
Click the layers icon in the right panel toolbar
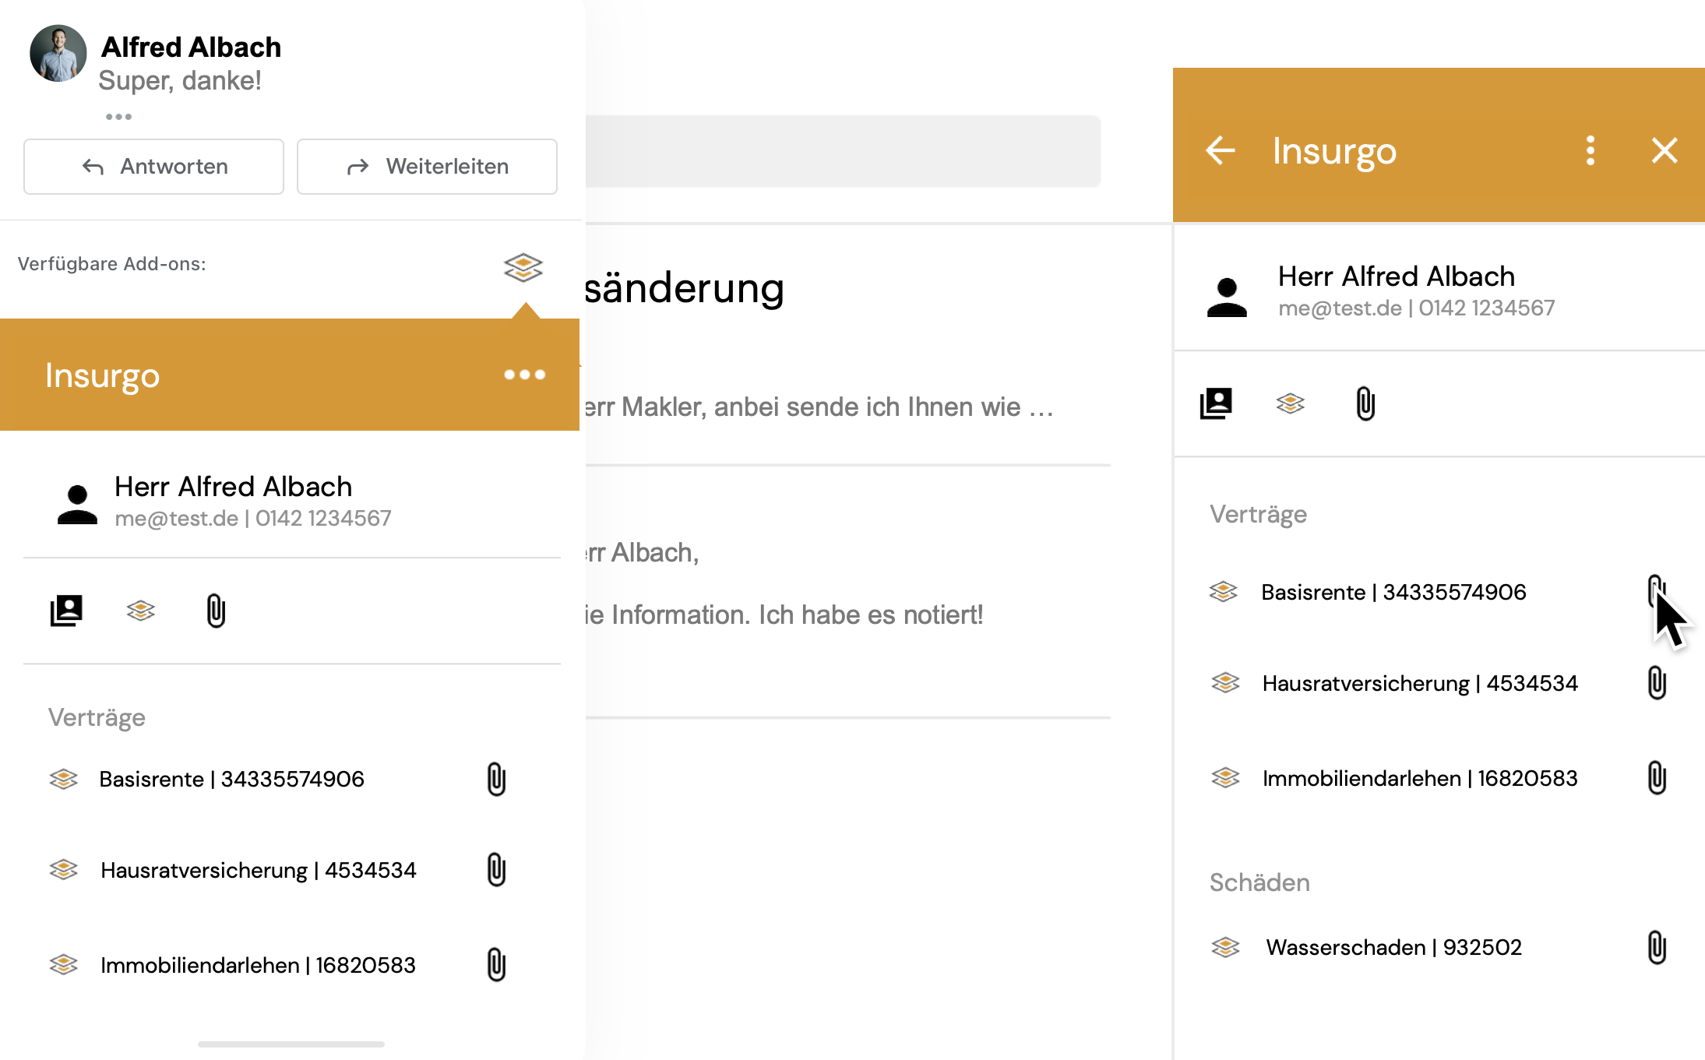coord(1291,403)
